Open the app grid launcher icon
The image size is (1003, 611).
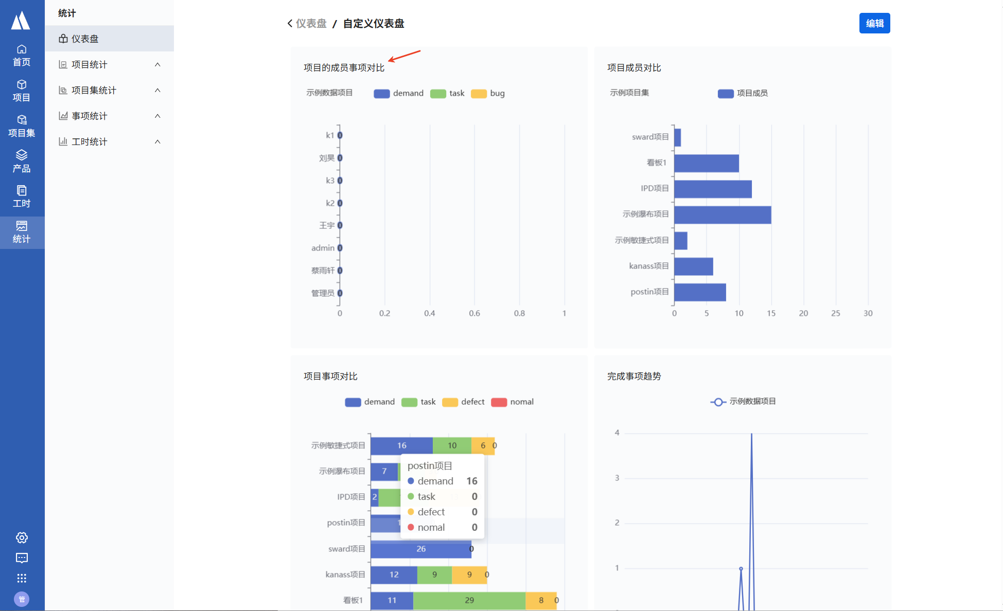click(x=22, y=578)
